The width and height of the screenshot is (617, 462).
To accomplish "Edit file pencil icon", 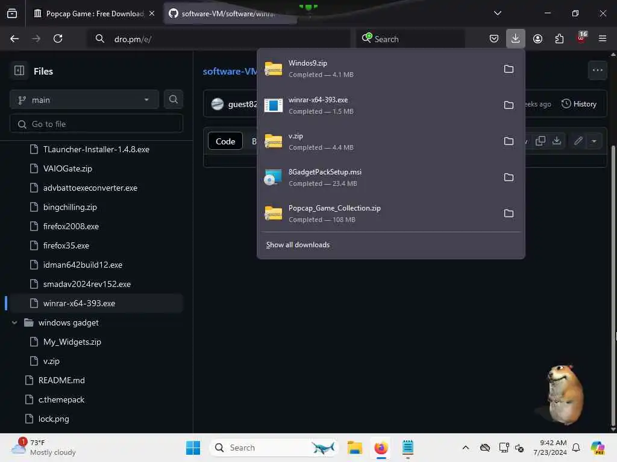I will (578, 141).
